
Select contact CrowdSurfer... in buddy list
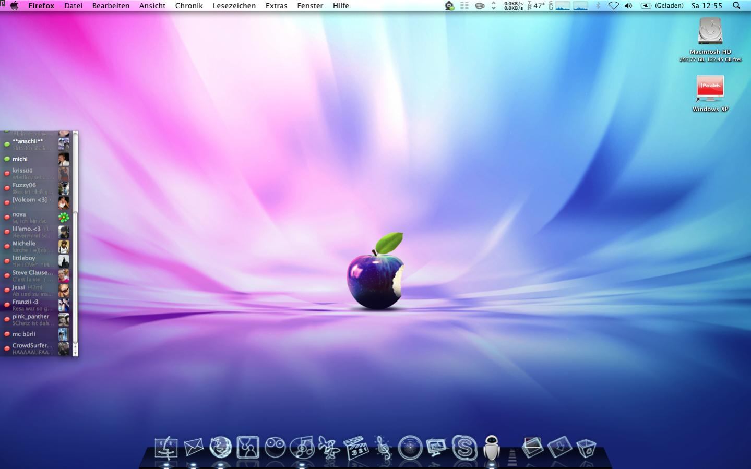pyautogui.click(x=35, y=349)
